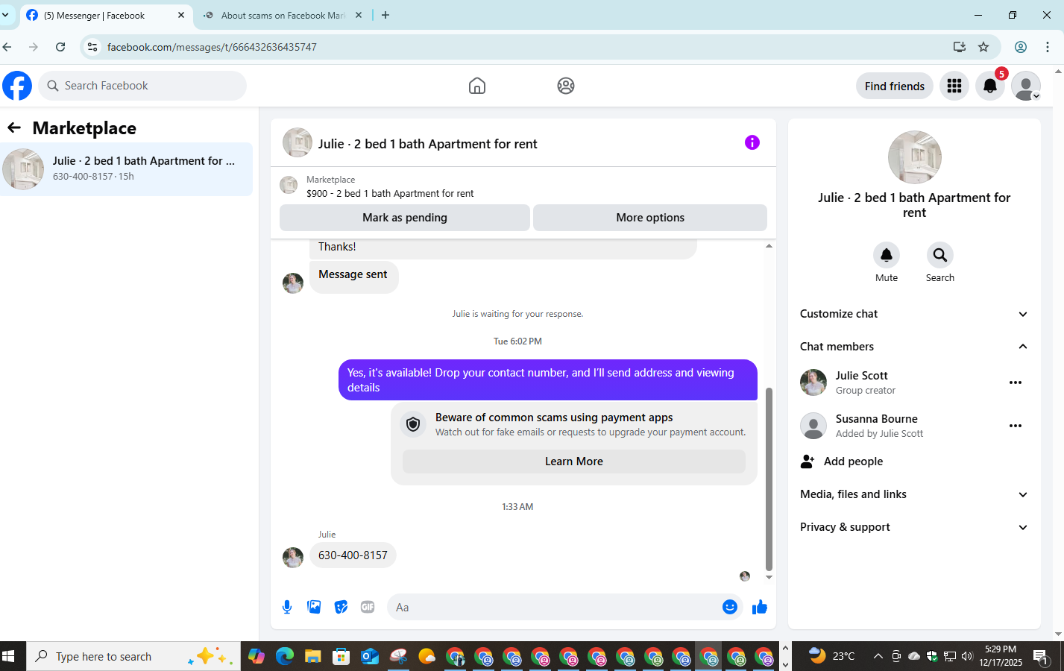Record a voice clip with microphone icon
The width and height of the screenshot is (1064, 671).
coord(287,607)
